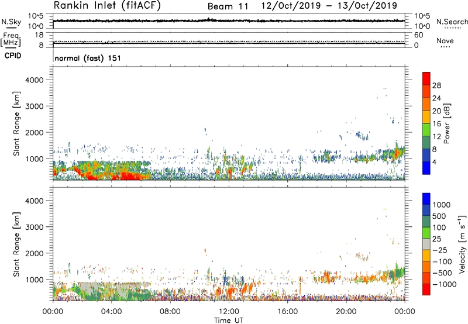The height and width of the screenshot is (324, 468).
Task: Click '4000' on the Velocity panel range axis
Action: [34, 201]
